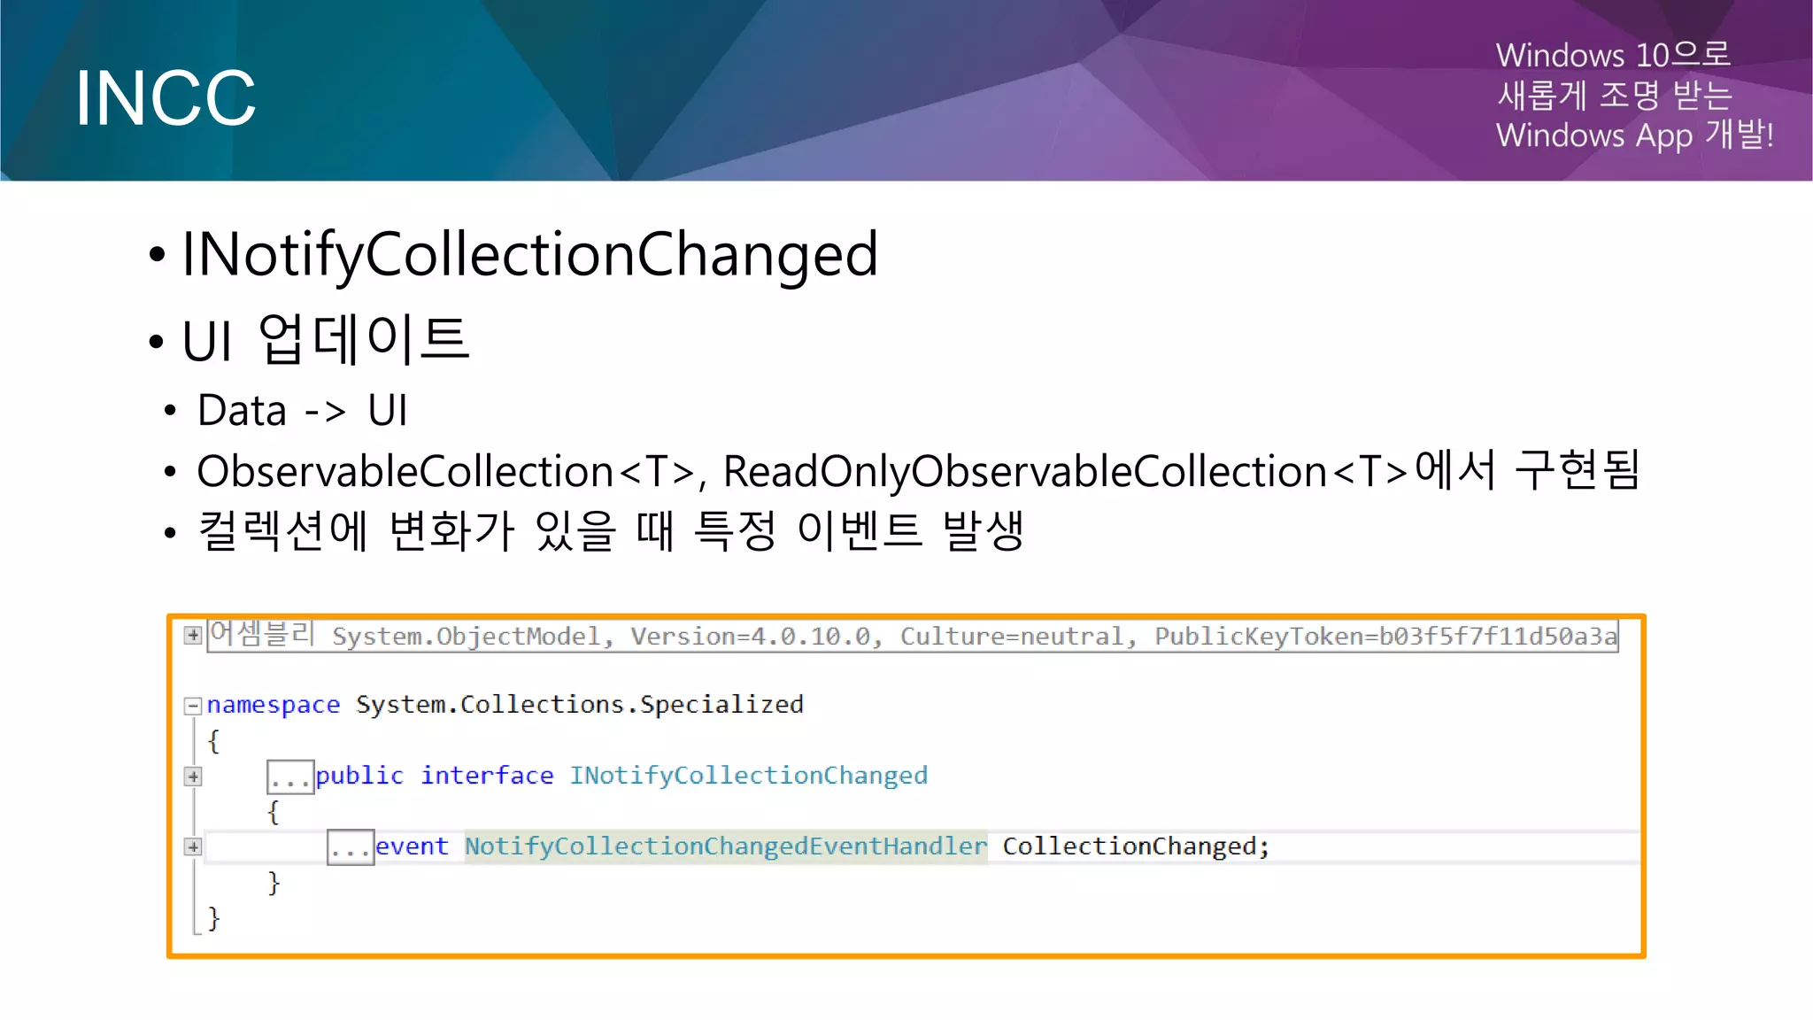The height and width of the screenshot is (1020, 1813).
Task: Collapse the namespace System.Collections.Specialized block
Action: tap(192, 706)
